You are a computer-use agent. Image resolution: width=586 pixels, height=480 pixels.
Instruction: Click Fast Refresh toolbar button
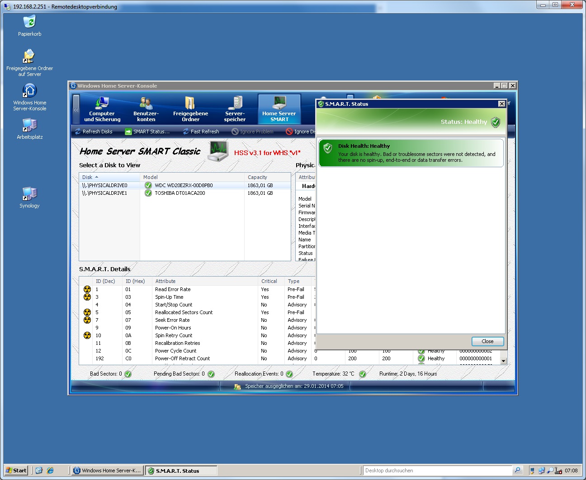tap(201, 132)
